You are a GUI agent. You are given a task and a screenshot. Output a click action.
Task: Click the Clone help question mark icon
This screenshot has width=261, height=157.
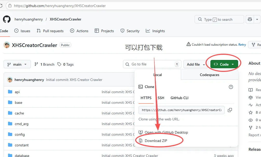(231, 87)
